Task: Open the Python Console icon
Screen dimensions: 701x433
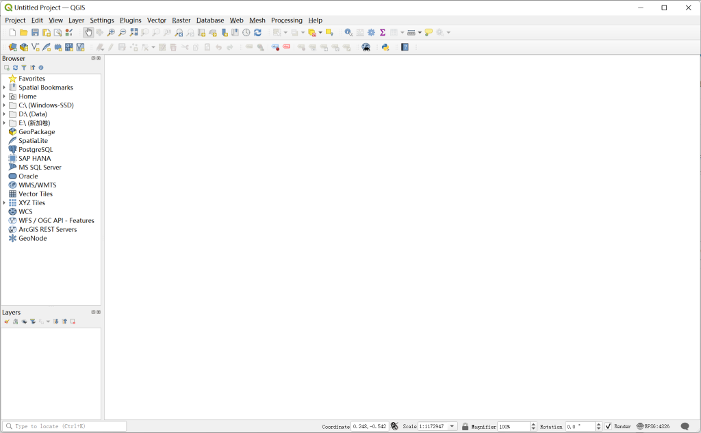Action: tap(385, 47)
